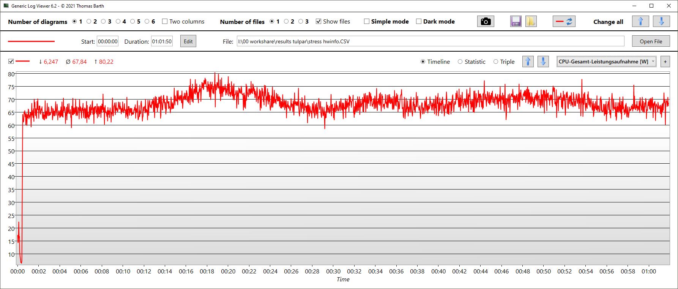The image size is (678, 289).
Task: Save using the purple floppy disk icon
Action: click(516, 22)
